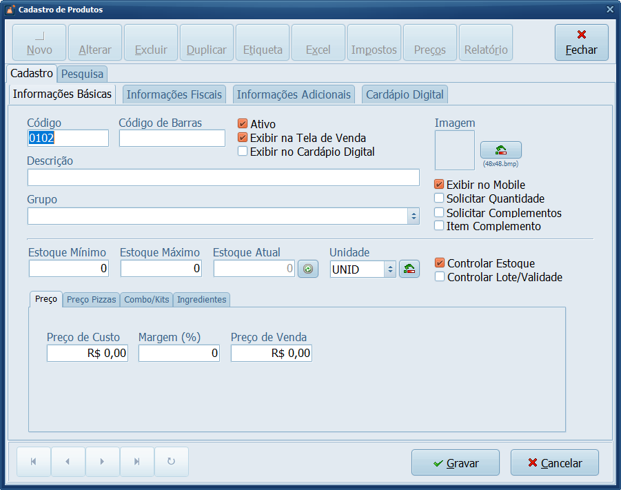Click the image upload icon button

[500, 150]
